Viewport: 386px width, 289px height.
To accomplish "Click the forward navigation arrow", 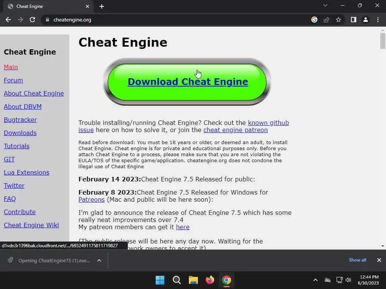I will point(20,20).
